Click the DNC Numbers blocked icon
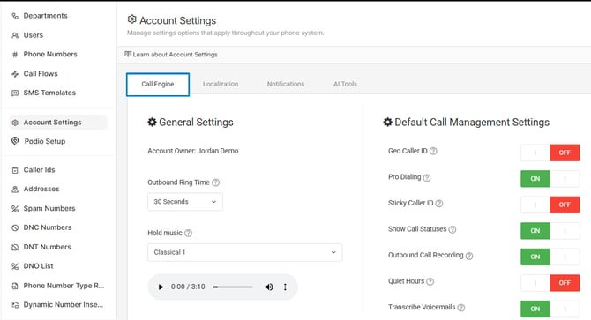The image size is (591, 320). click(x=15, y=227)
